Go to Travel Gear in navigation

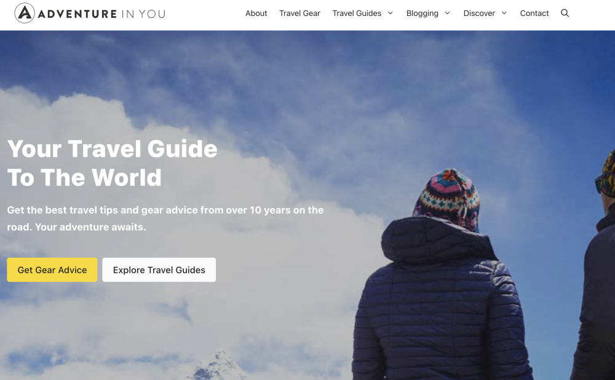[x=300, y=14]
